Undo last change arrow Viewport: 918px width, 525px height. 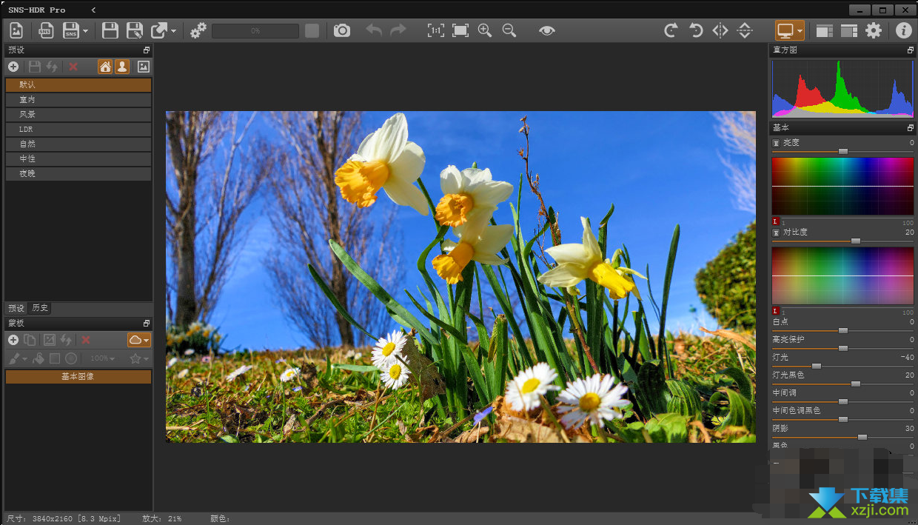[x=374, y=30]
